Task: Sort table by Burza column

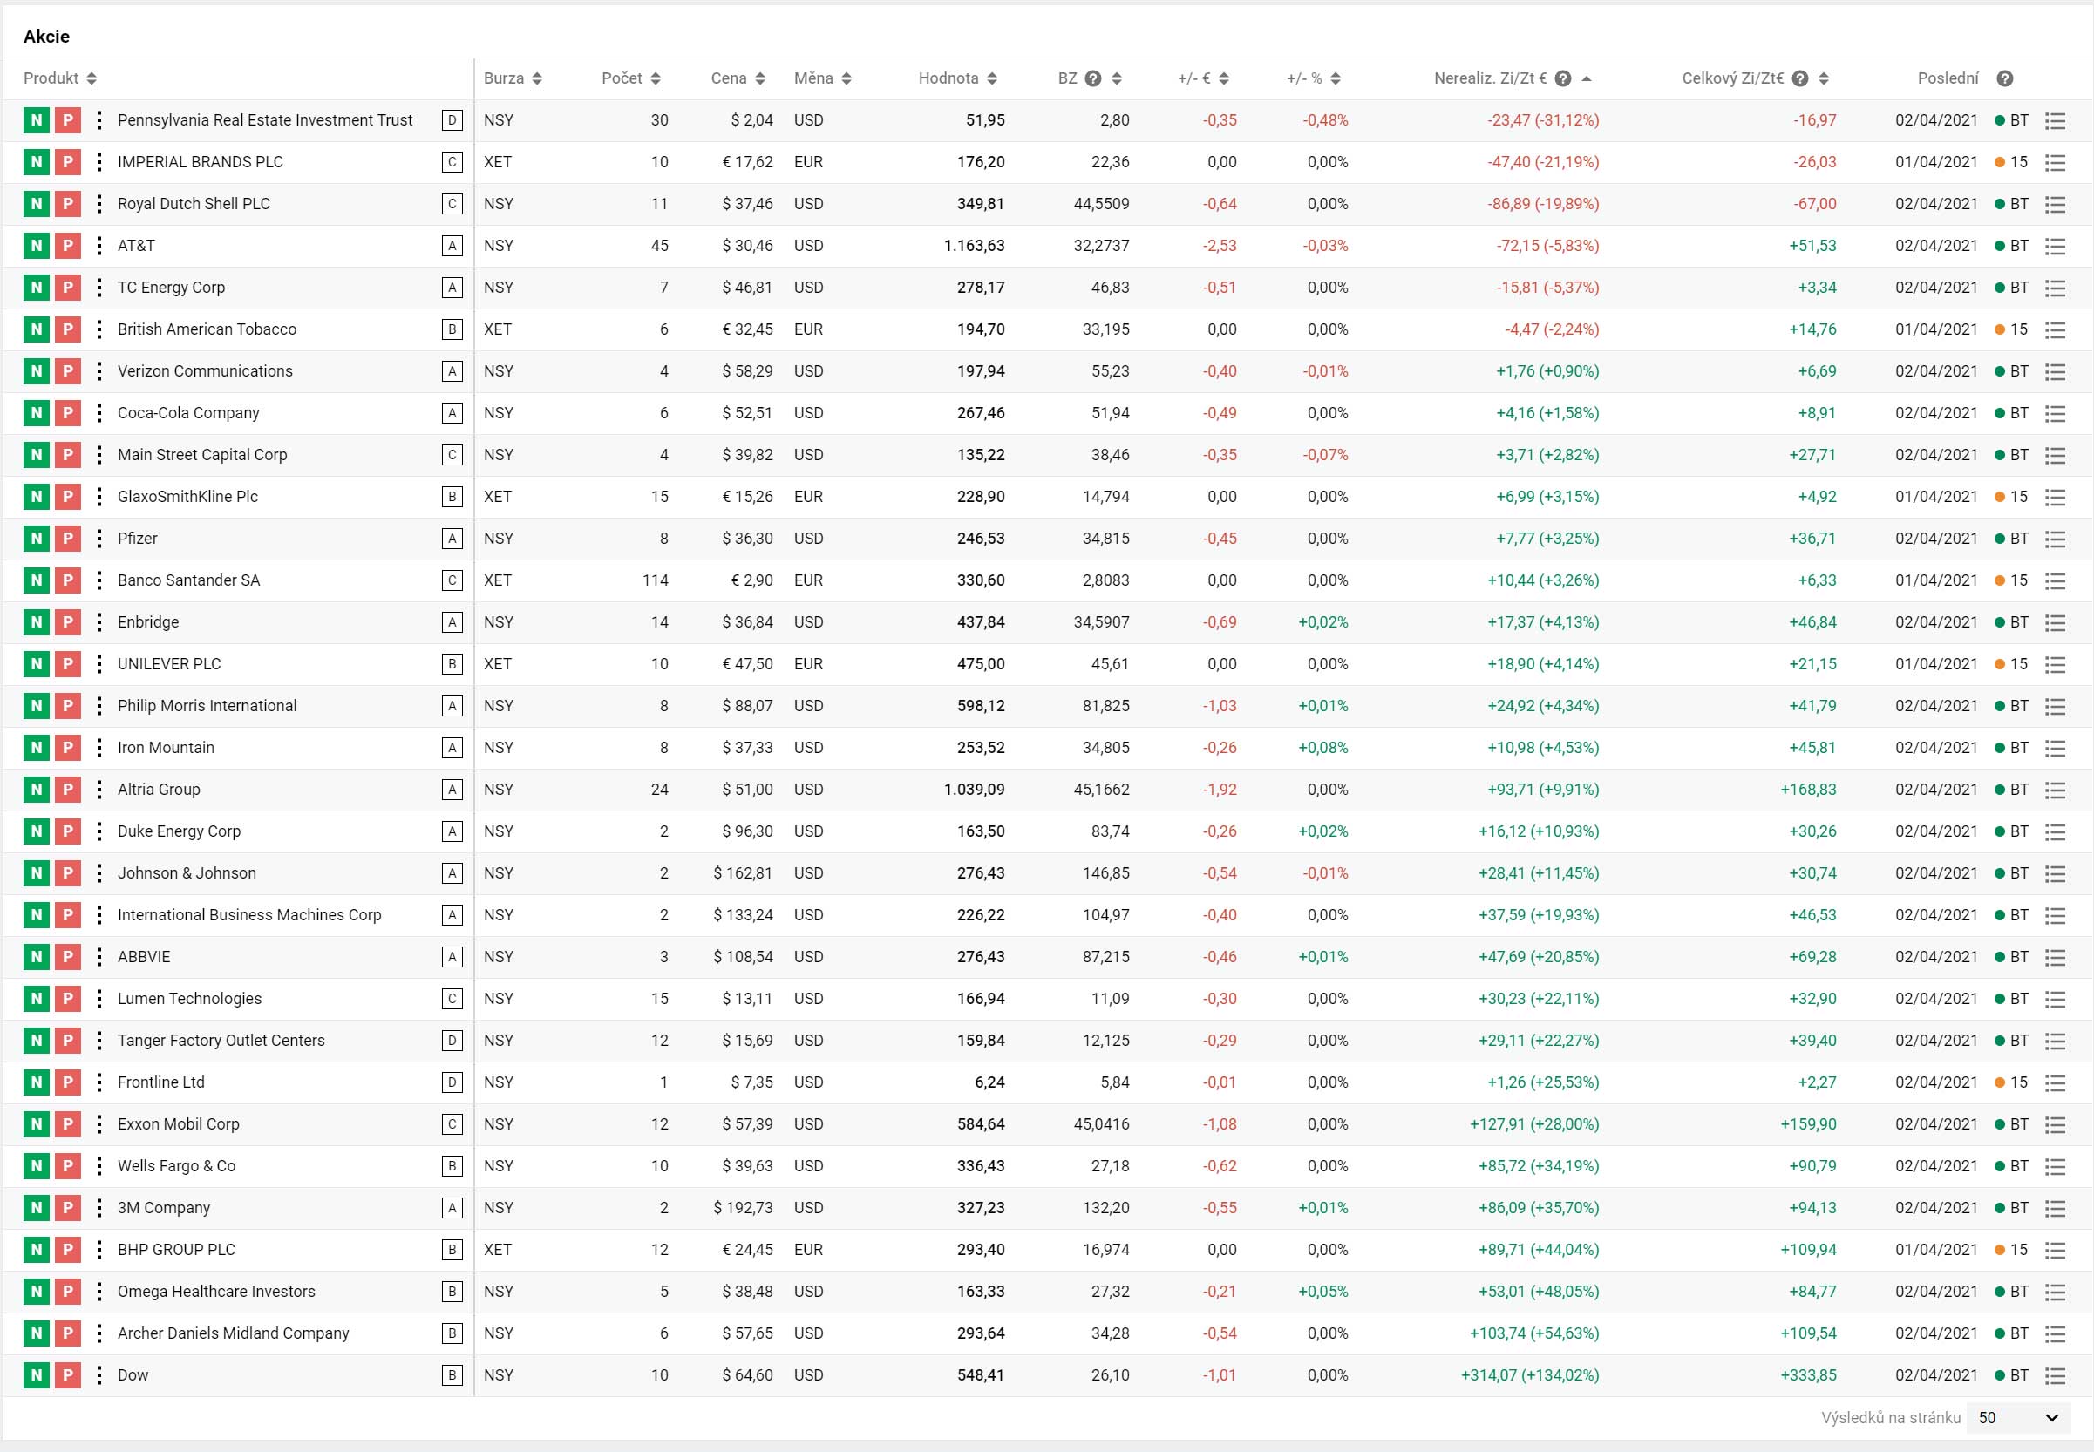Action: coord(513,78)
